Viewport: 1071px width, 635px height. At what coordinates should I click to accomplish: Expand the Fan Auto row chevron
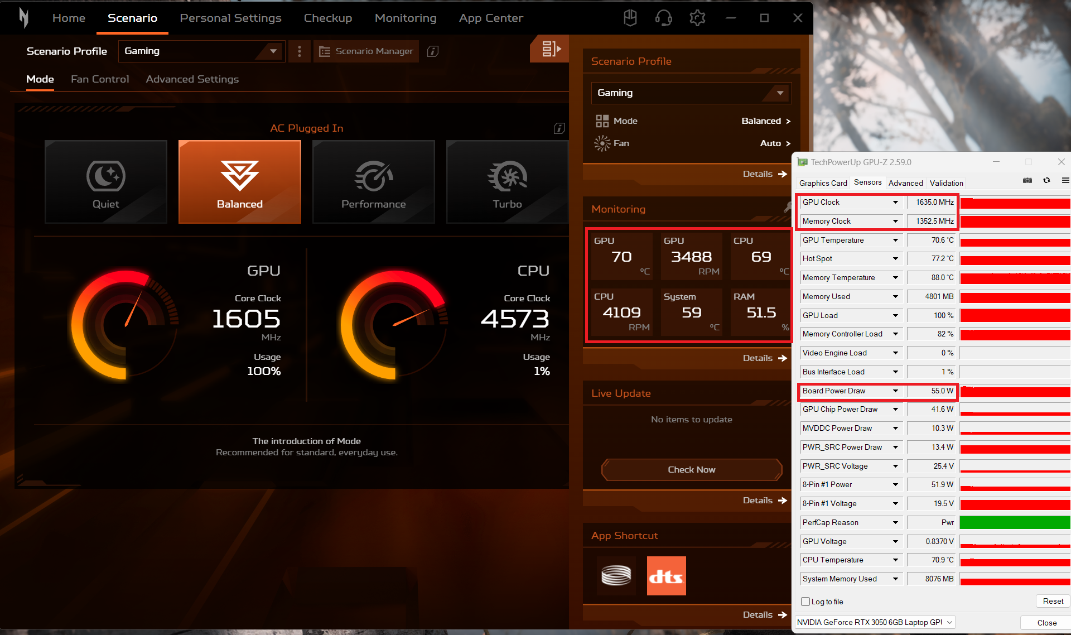pyautogui.click(x=788, y=143)
